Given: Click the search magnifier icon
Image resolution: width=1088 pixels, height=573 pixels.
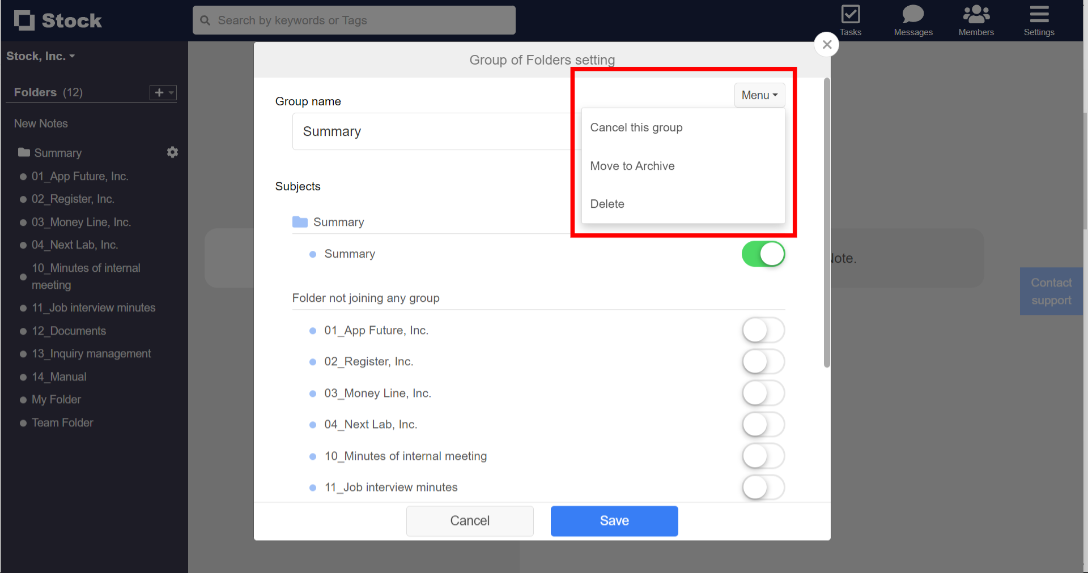Looking at the screenshot, I should [205, 20].
